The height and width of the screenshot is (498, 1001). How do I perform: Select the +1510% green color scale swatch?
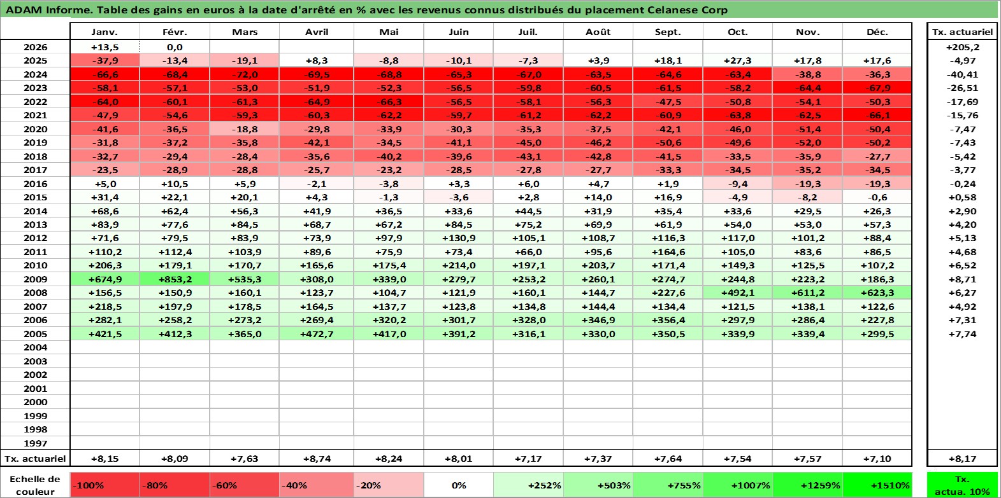click(x=877, y=485)
